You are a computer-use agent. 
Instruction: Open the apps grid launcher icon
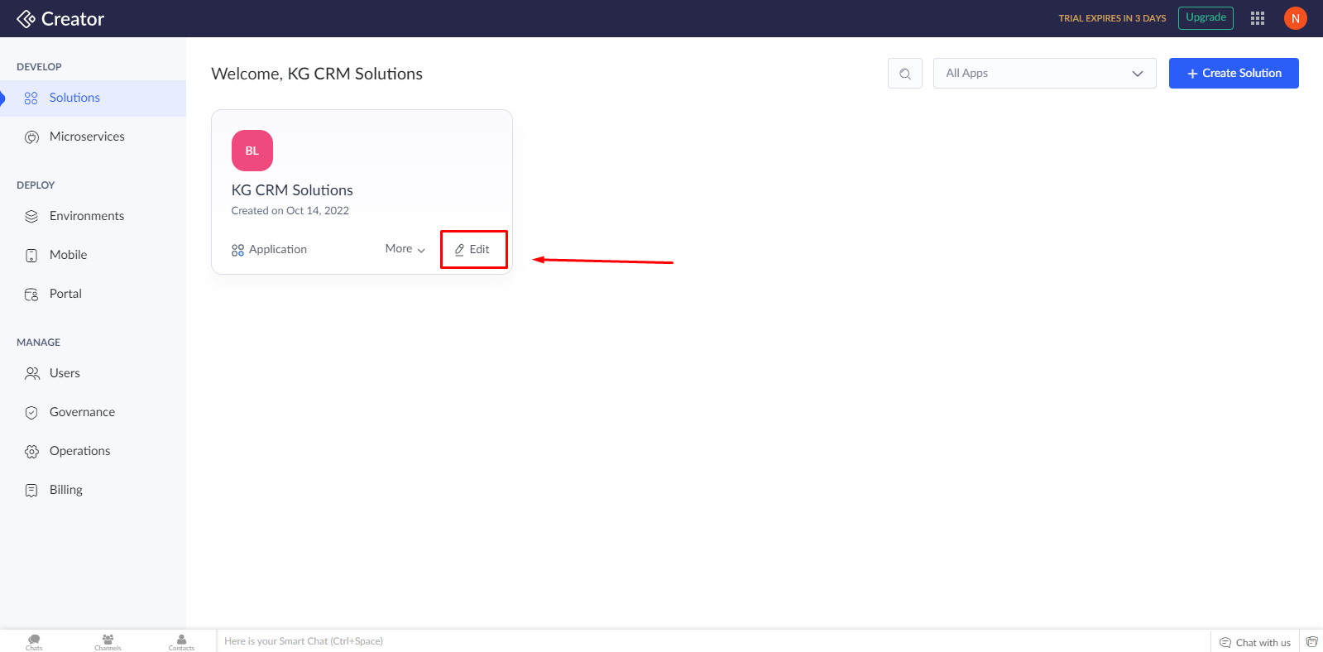click(x=1258, y=18)
